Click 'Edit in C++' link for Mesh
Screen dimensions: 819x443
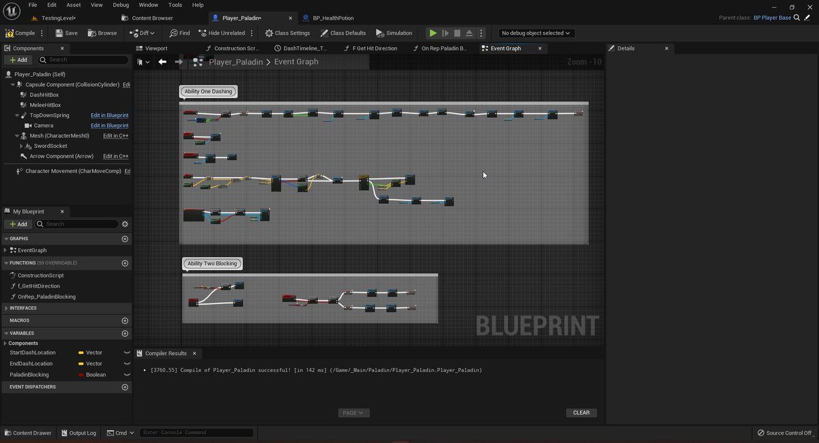(115, 136)
